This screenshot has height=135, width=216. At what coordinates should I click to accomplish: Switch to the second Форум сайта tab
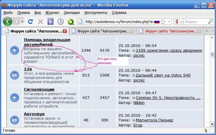[x=103, y=31]
